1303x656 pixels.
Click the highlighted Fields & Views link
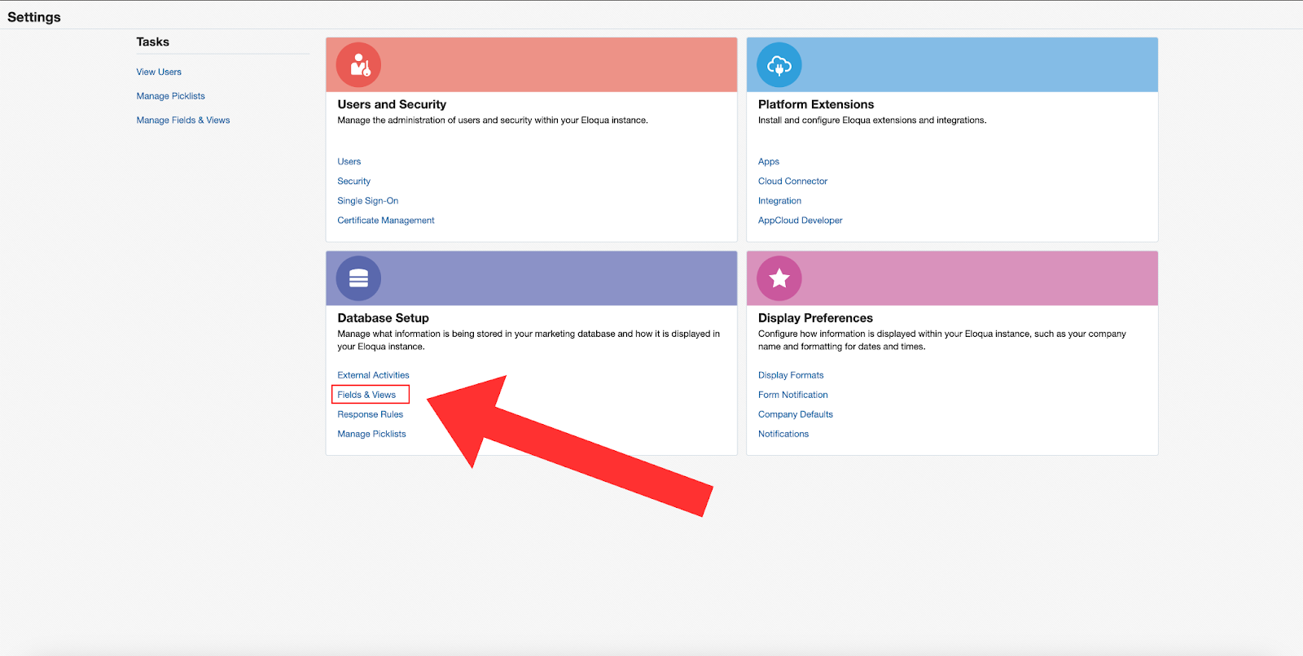(x=366, y=395)
